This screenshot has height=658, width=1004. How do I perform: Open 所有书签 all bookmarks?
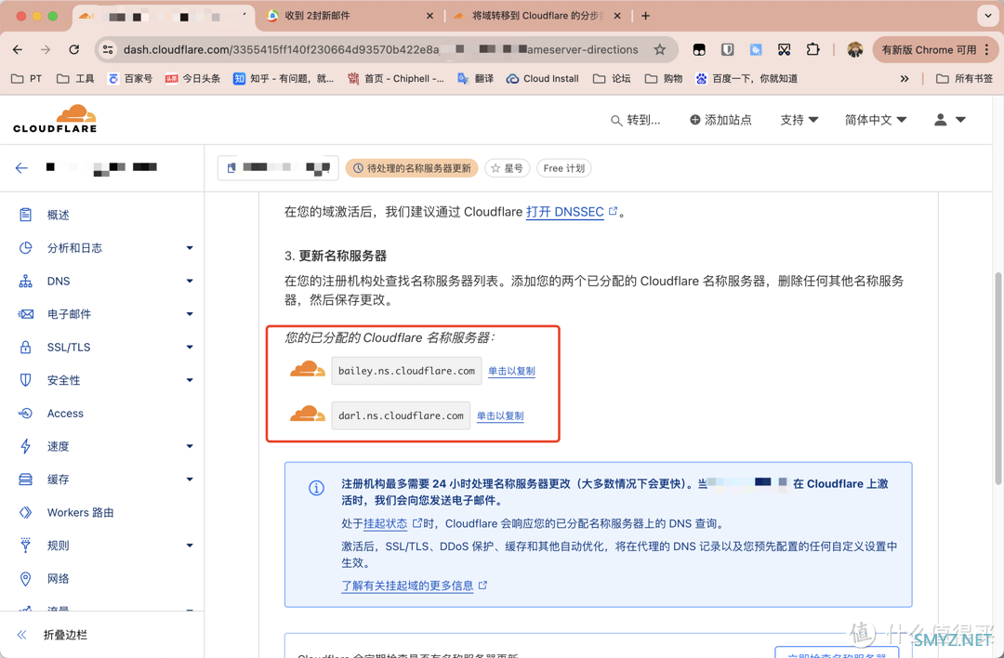point(964,79)
